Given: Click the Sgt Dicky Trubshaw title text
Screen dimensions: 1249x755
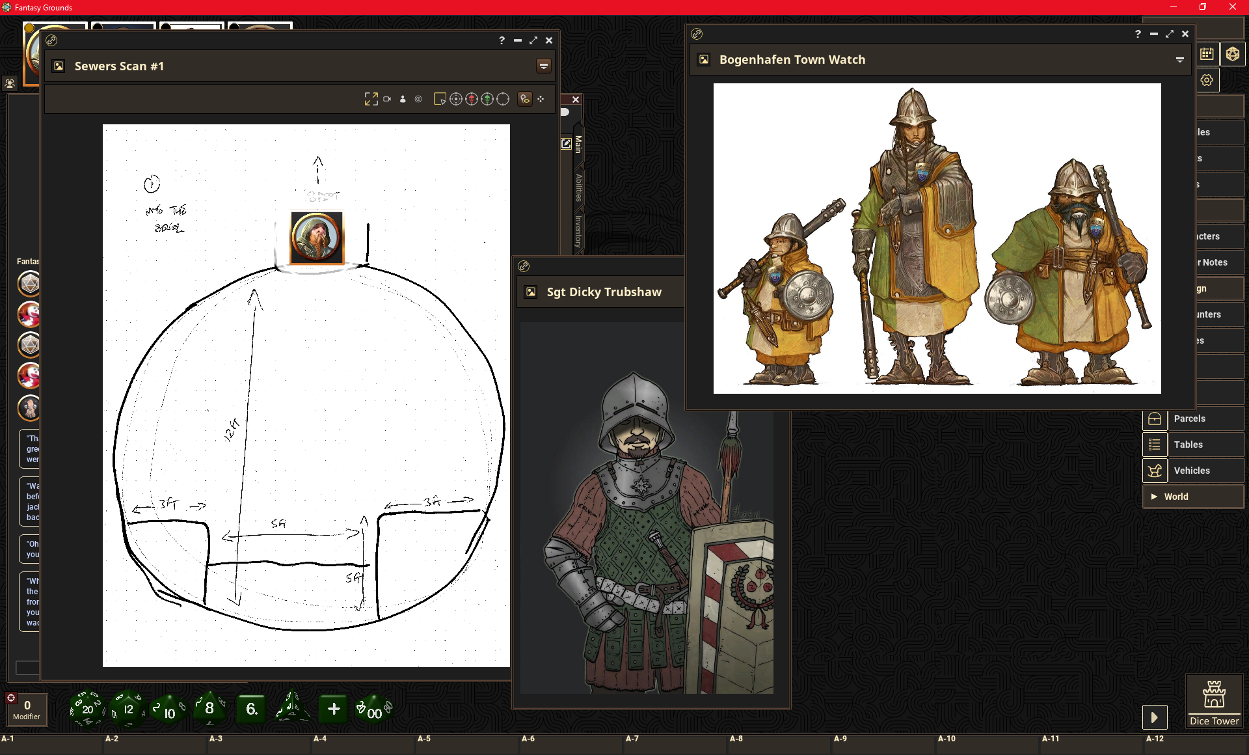Looking at the screenshot, I should [x=604, y=292].
